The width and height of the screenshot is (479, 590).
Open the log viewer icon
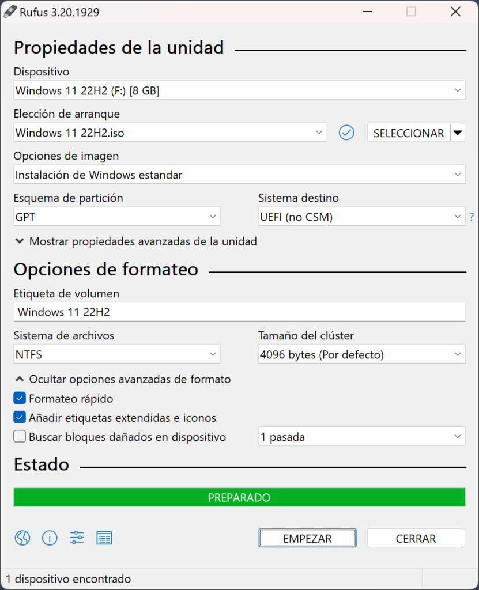pos(104,538)
